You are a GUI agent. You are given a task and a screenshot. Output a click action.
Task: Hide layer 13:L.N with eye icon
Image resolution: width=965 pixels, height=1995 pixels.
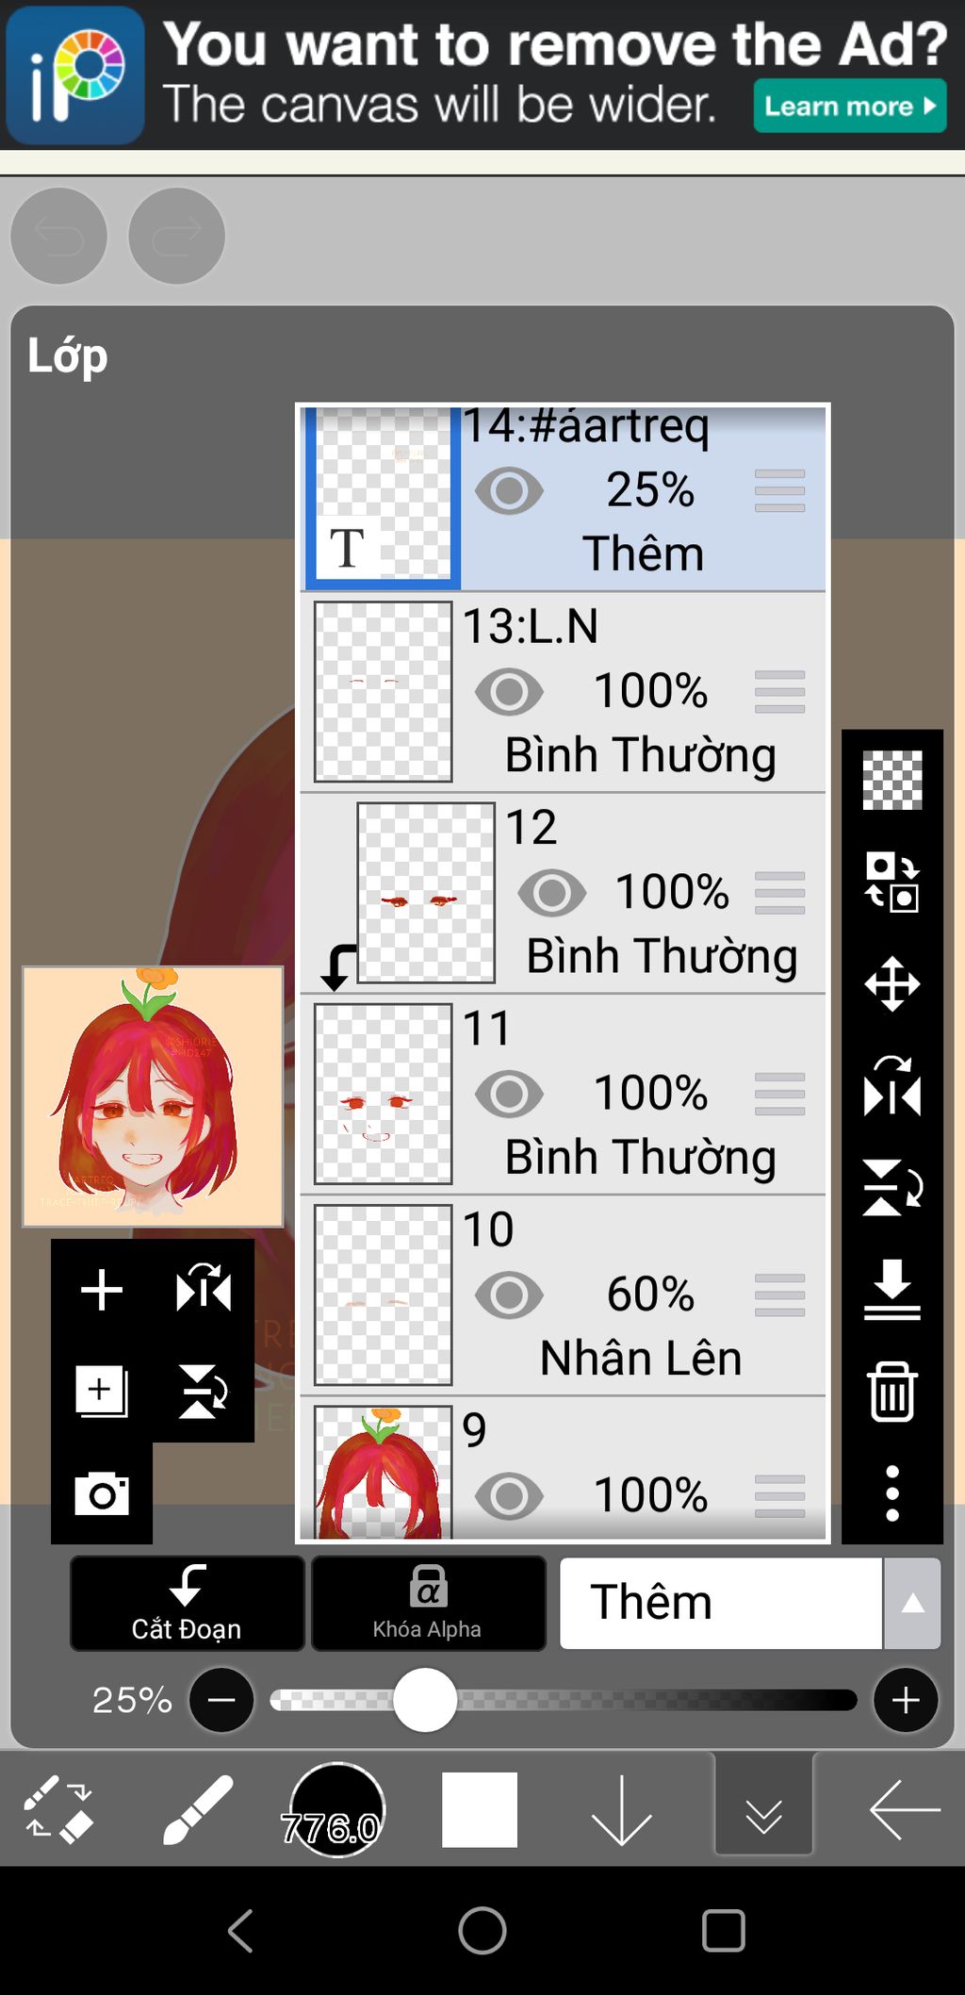(x=509, y=691)
